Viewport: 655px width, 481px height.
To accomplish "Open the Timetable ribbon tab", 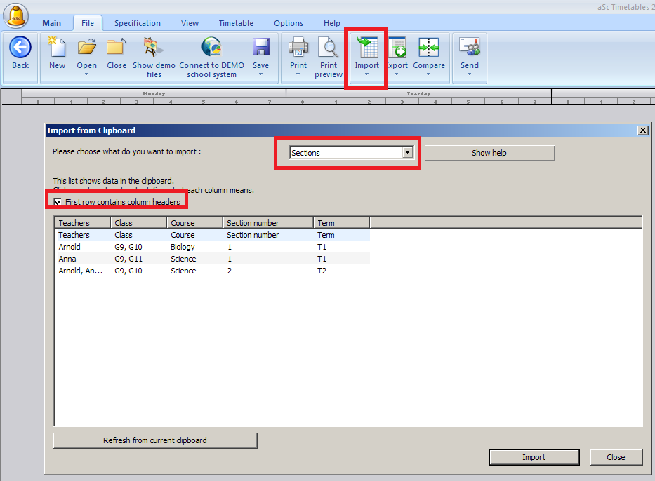I will [236, 23].
